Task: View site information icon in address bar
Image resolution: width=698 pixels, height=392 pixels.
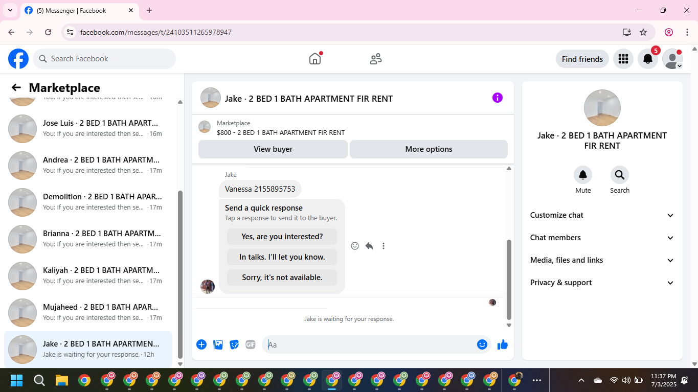Action: [71, 32]
